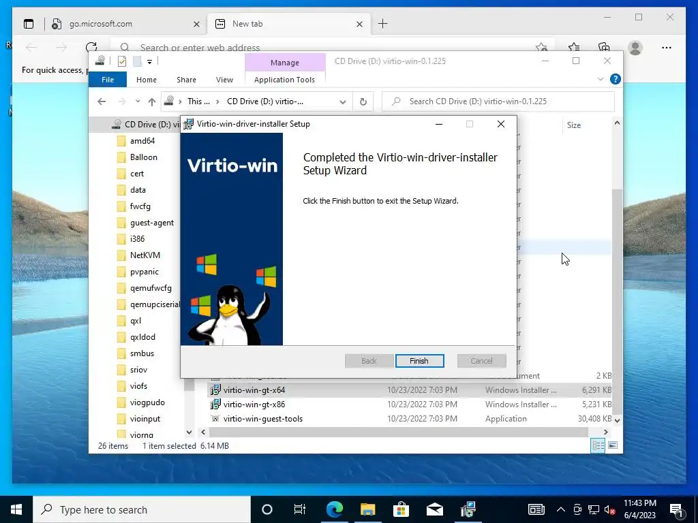Open Mail app from taskbar

point(434,509)
